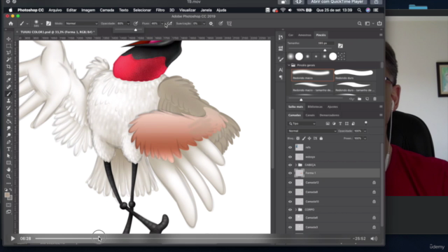The width and height of the screenshot is (448, 252).
Task: Select the Healing Brush tool
Action: (8, 87)
